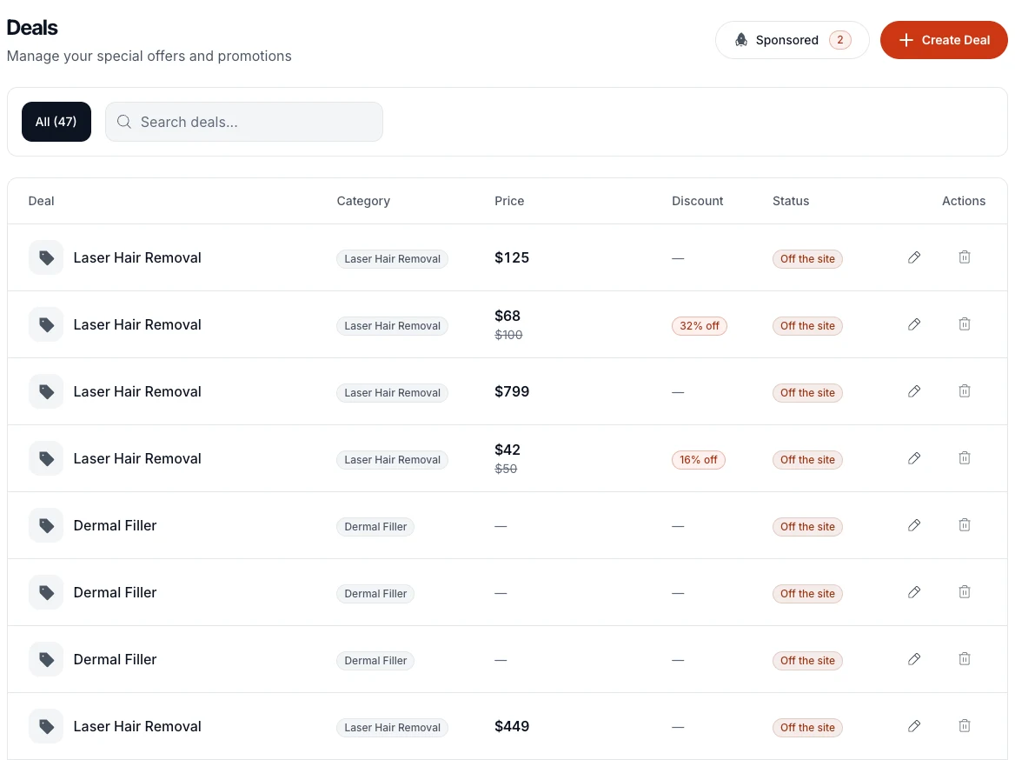Edit the $125 Laser Hair Removal deal
1015x760 pixels.
click(914, 258)
